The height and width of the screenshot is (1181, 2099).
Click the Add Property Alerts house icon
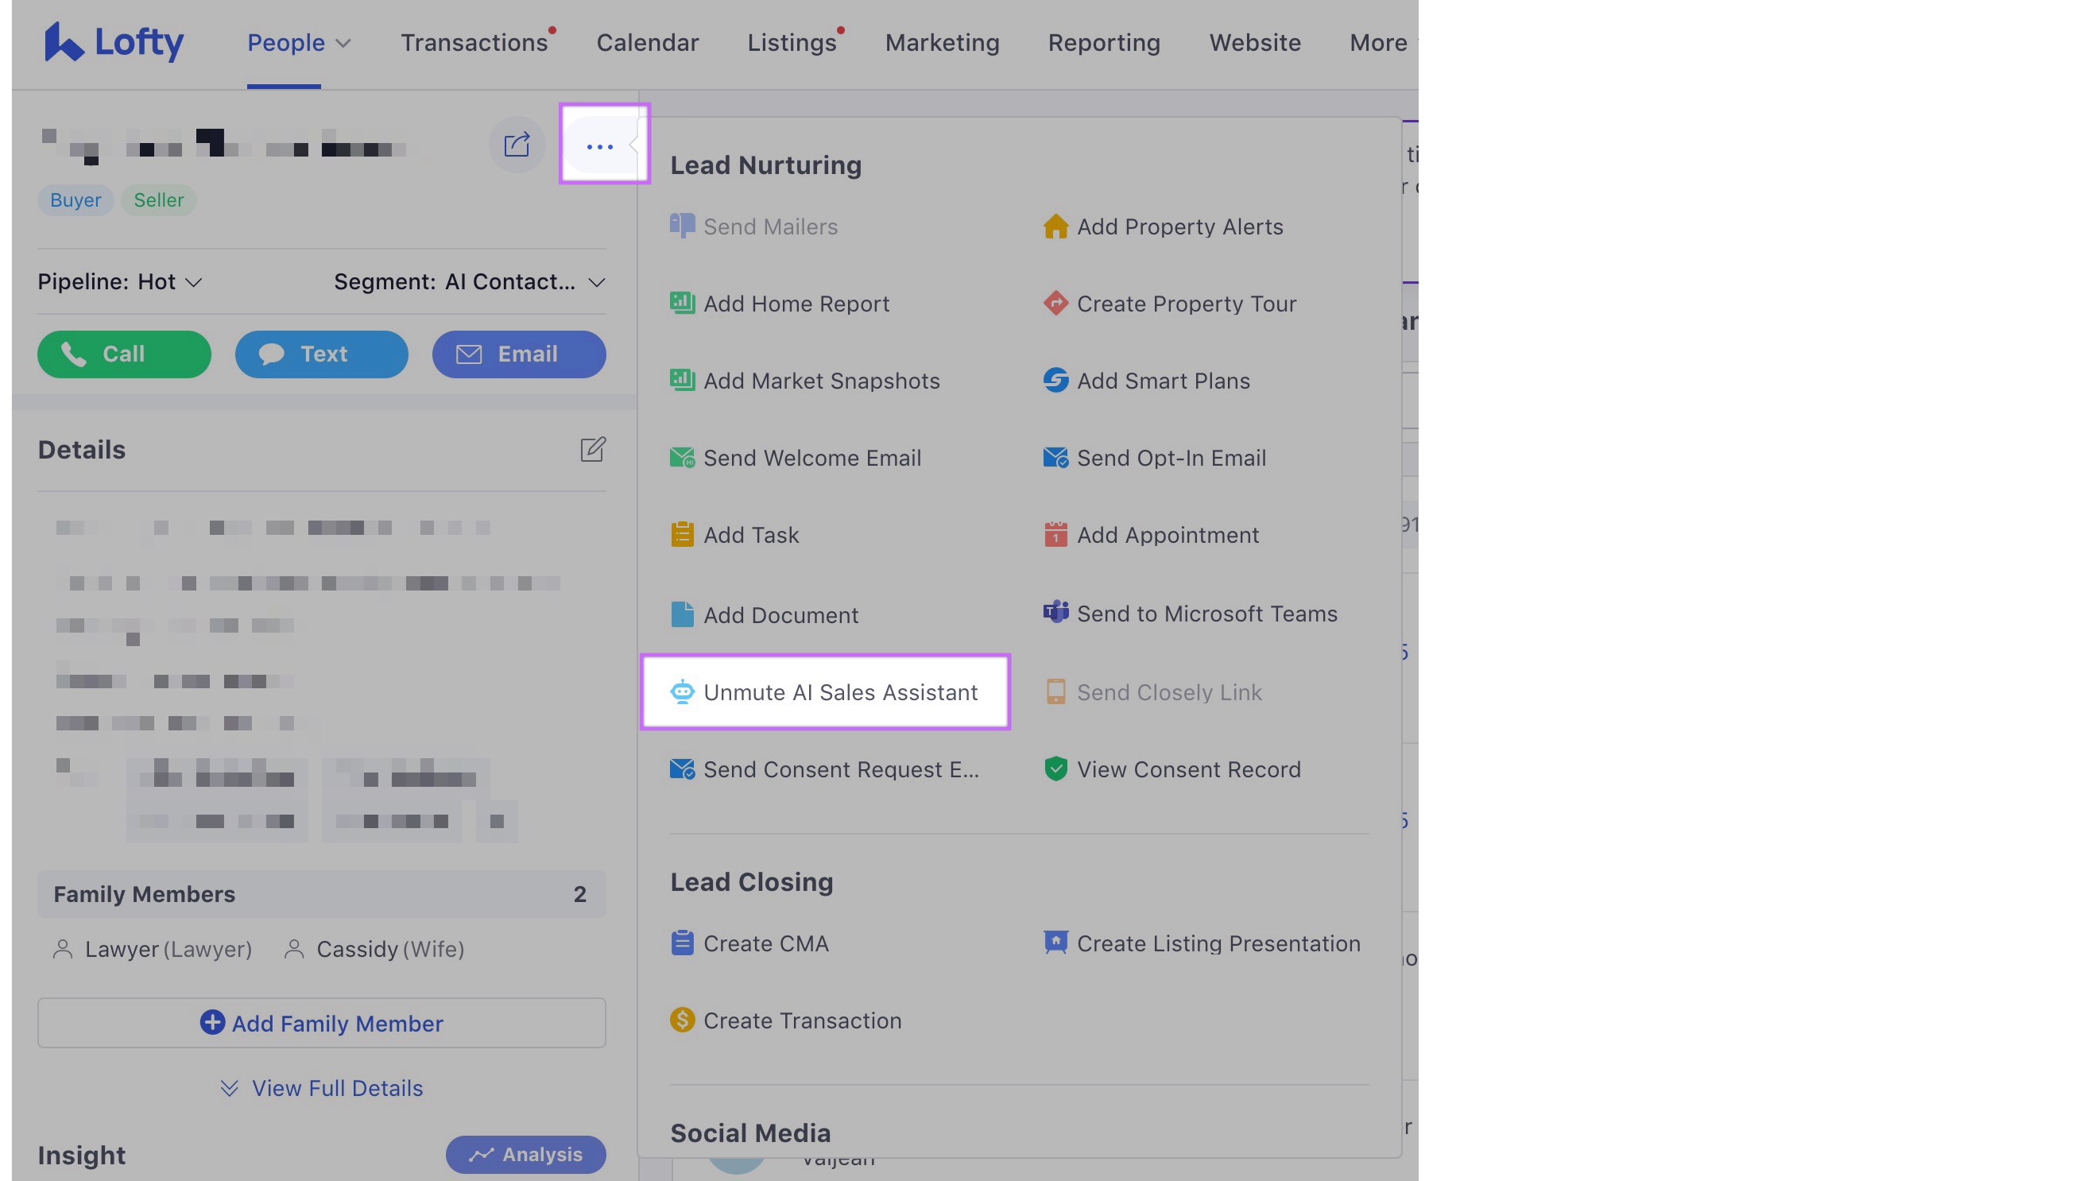point(1055,227)
